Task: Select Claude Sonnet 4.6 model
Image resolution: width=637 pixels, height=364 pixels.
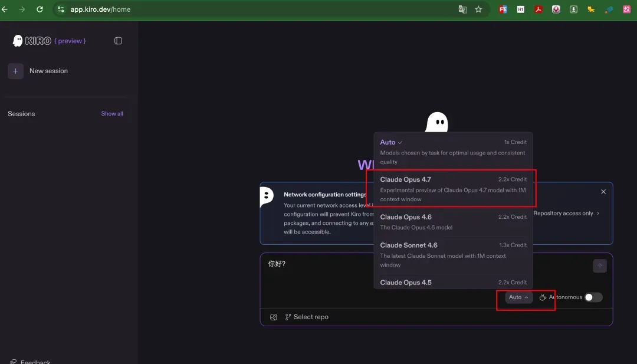Action: 454,255
